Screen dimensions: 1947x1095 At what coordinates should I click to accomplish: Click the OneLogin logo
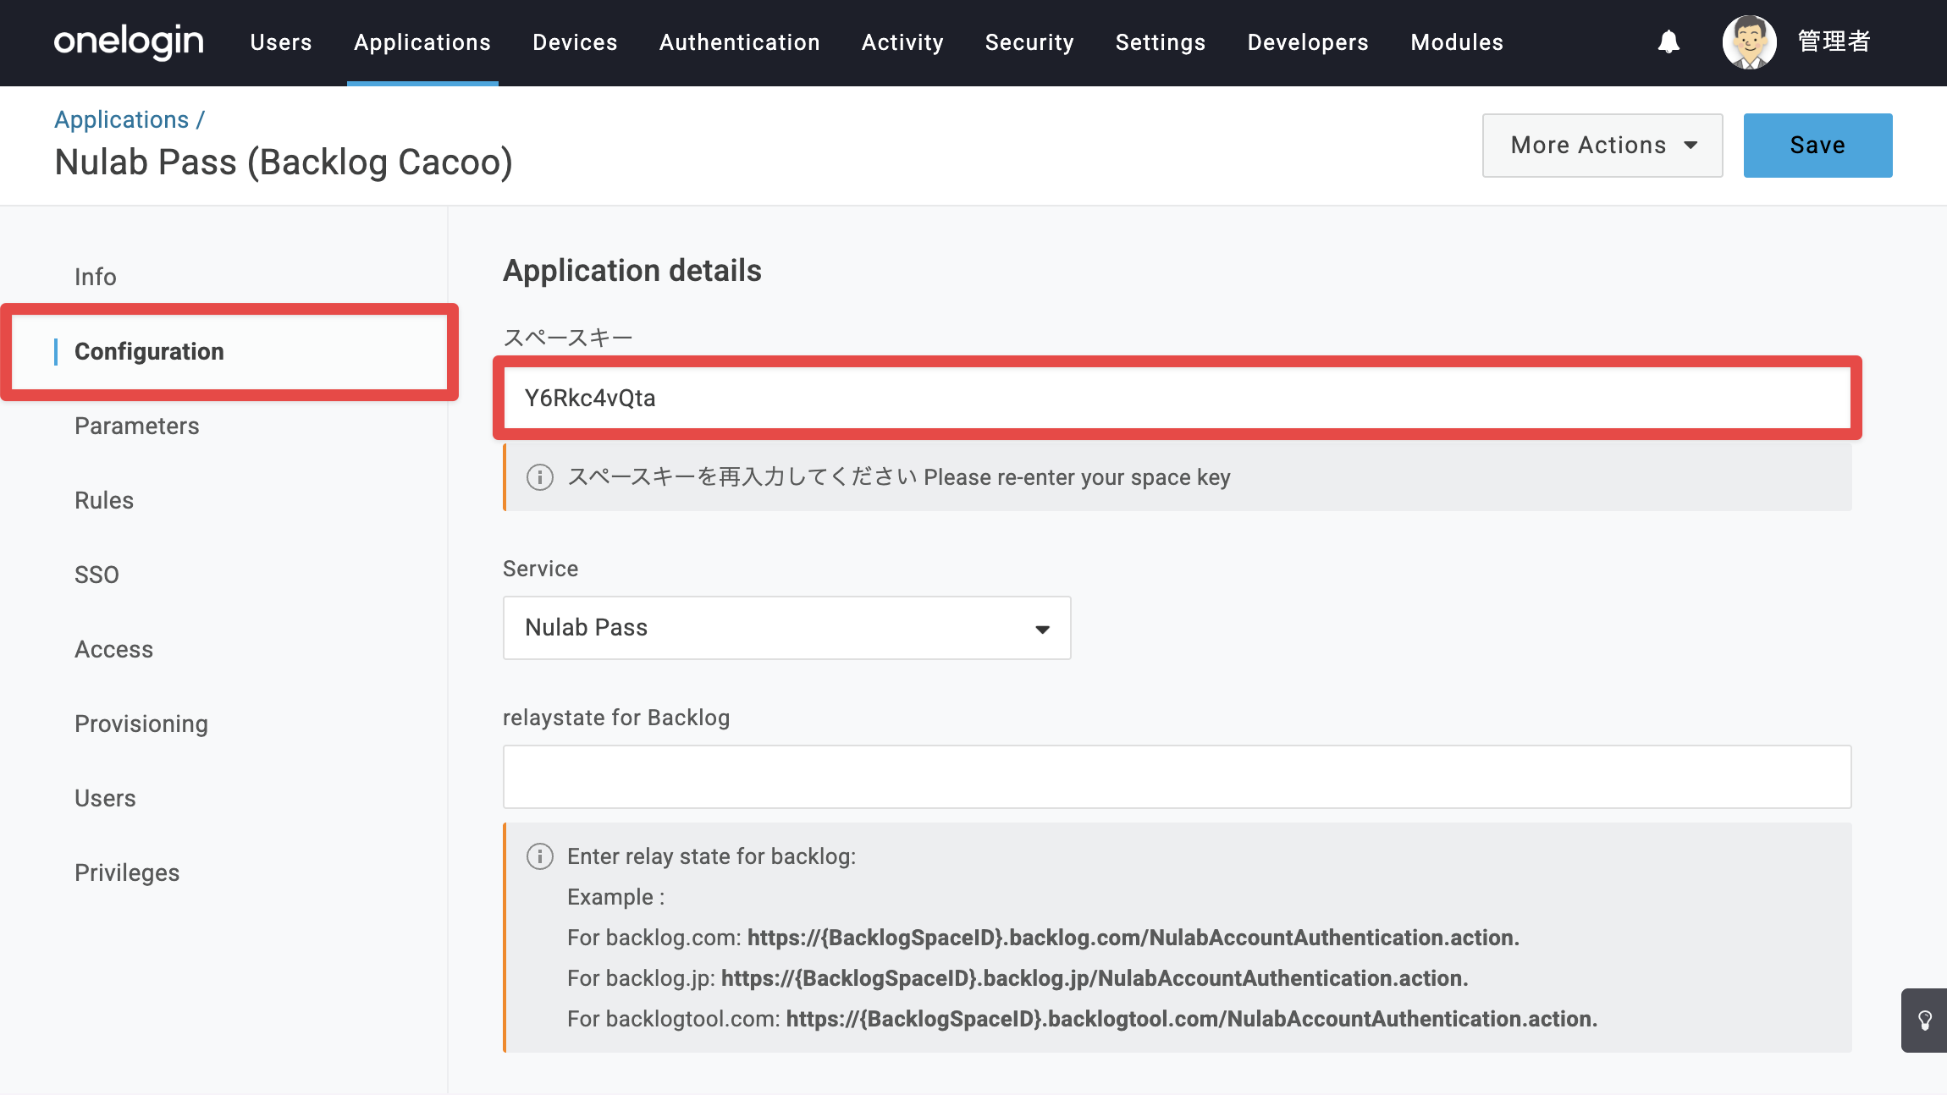(129, 41)
